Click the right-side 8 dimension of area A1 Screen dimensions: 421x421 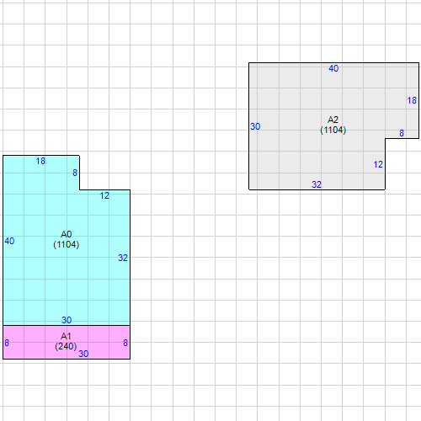pyautogui.click(x=125, y=343)
